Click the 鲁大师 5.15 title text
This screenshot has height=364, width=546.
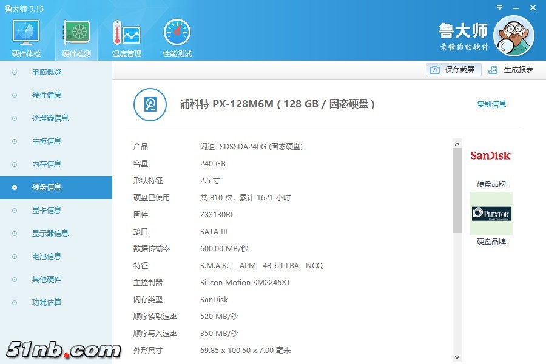click(24, 8)
